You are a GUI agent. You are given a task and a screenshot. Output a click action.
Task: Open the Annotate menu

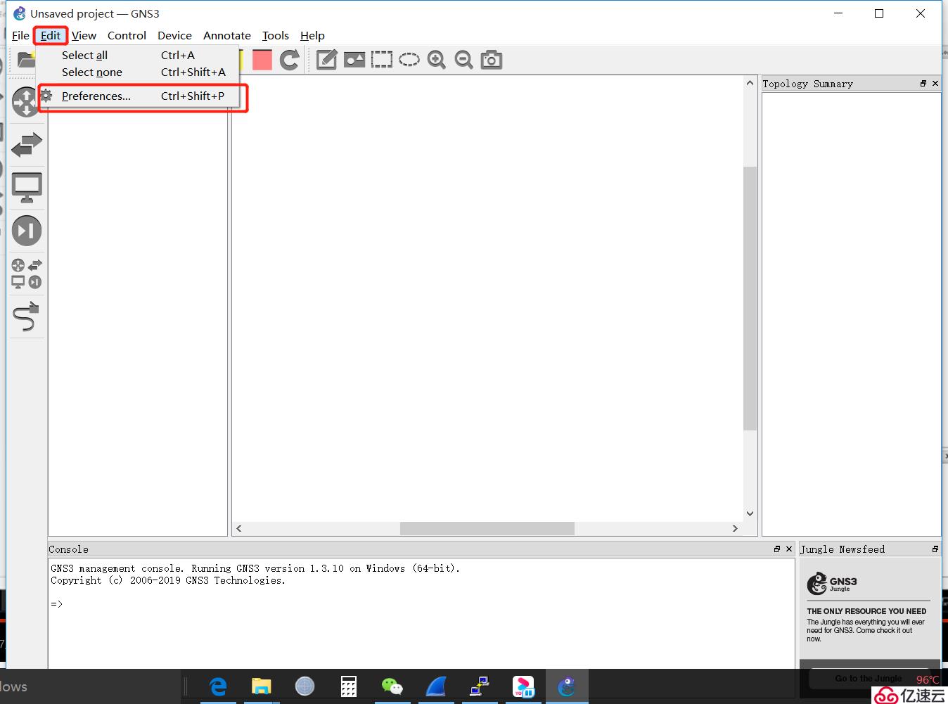click(x=226, y=35)
